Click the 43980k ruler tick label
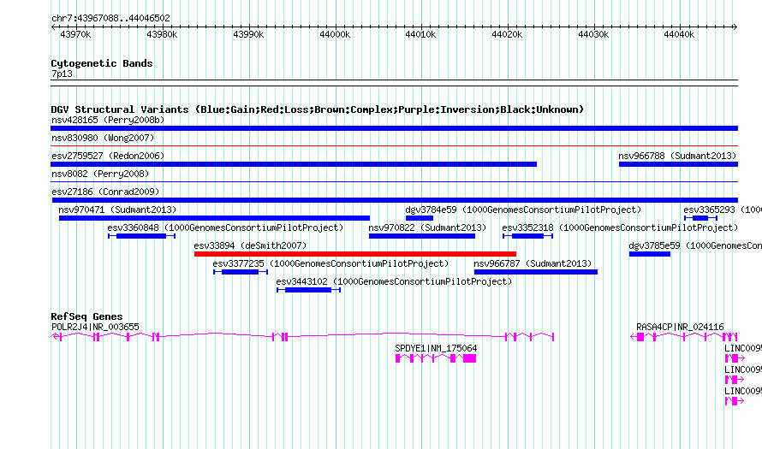762x449 pixels. coord(162,34)
